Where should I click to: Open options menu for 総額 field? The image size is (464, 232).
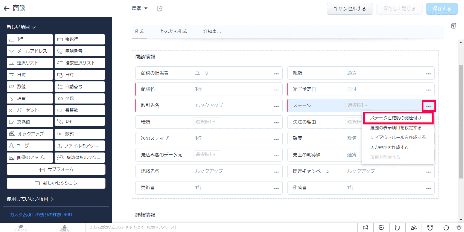coord(428,74)
